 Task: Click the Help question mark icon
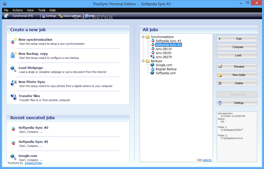87,16
